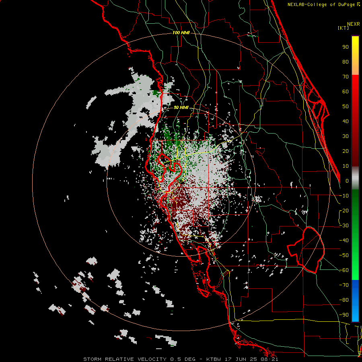The height and width of the screenshot is (362, 362).
Task: Click the blue bottom segment of the velocity color bar
Action: coord(355,300)
